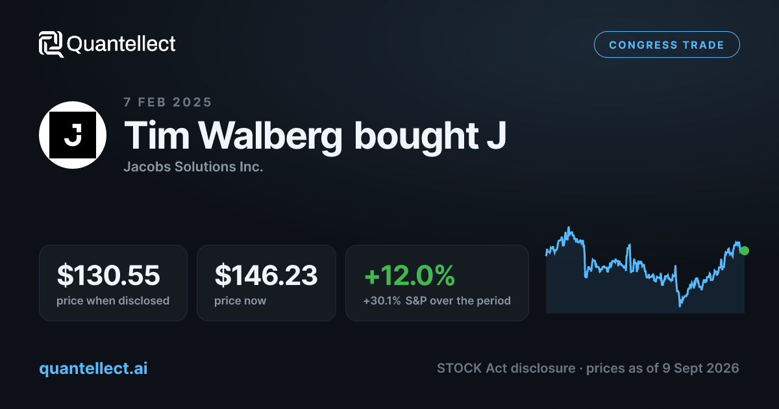Click the J stock price chart

(x=645, y=269)
